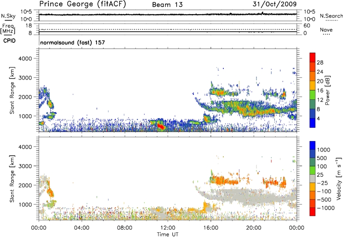The image size is (343, 237).
Task: Click '4000' on the Power panel range axis
Action: click(x=25, y=59)
